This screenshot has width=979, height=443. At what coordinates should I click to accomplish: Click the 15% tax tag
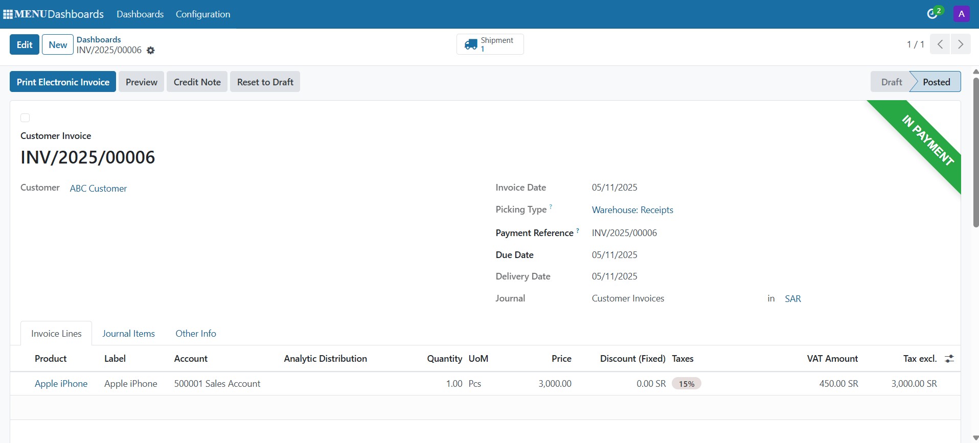tap(686, 384)
